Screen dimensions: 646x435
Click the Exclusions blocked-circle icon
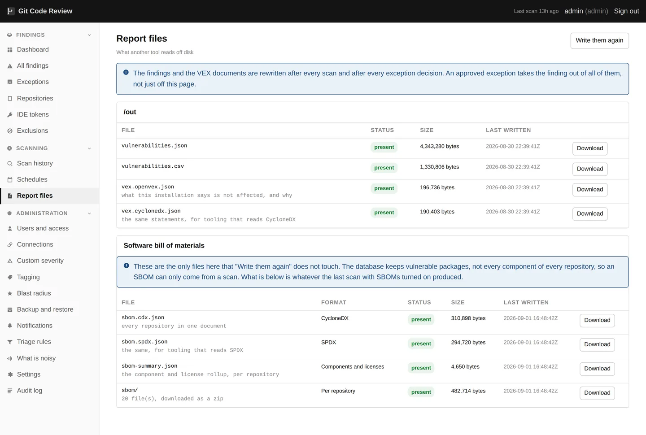[x=10, y=131]
